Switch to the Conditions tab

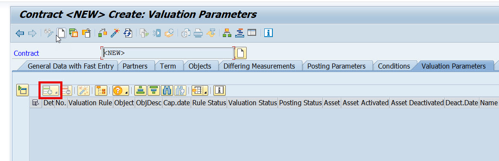click(394, 66)
